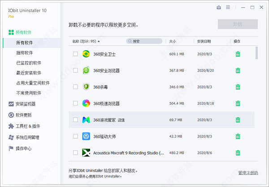Toggle the name column sort arrow
Viewport: 269px width, 187px height.
(x=99, y=42)
